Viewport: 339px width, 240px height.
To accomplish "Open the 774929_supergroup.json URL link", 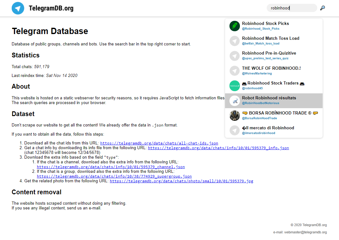I will pyautogui.click(x=114, y=177).
